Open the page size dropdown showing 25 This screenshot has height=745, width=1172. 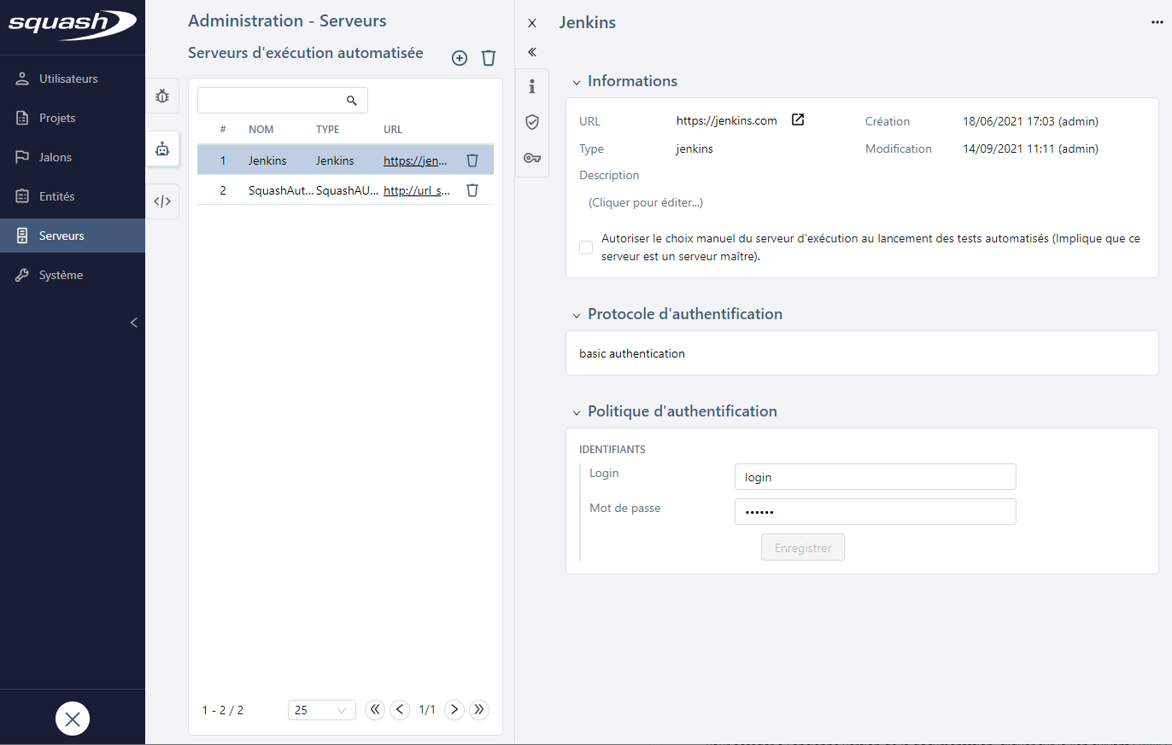point(322,709)
